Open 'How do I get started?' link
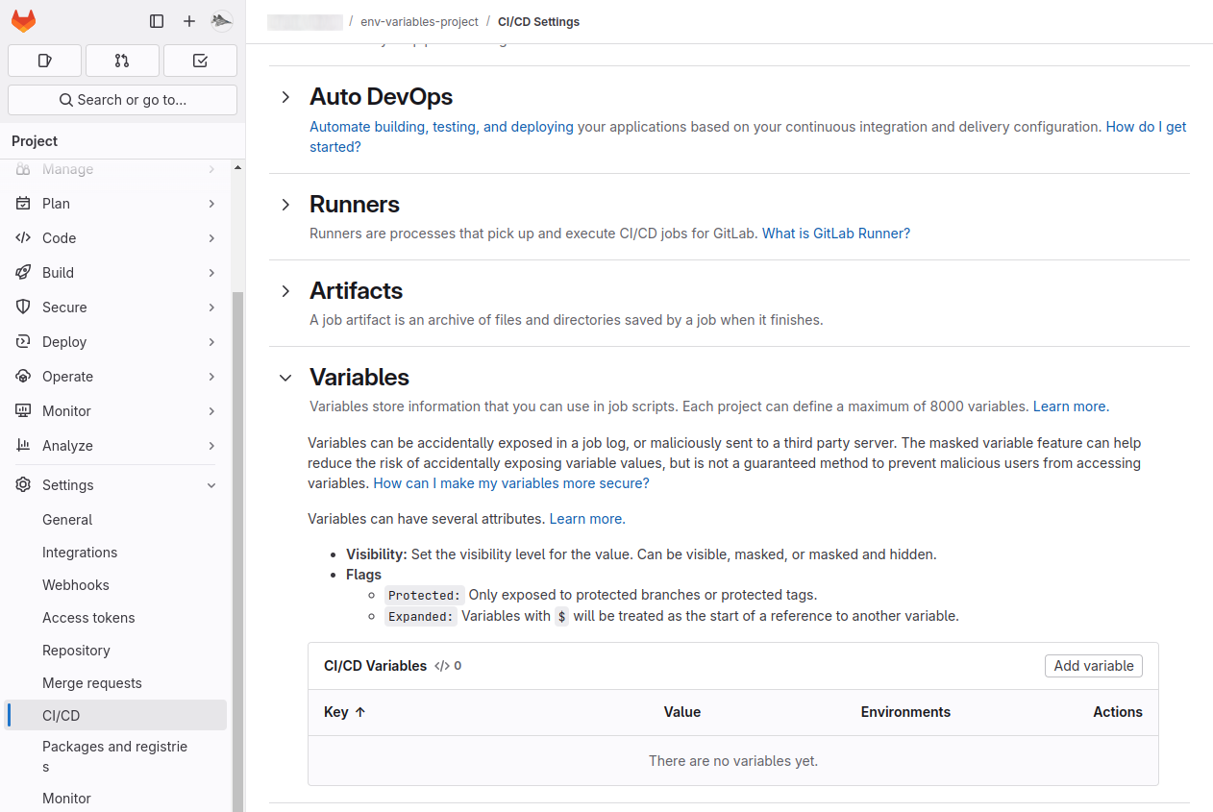The height and width of the screenshot is (812, 1213). point(748,136)
